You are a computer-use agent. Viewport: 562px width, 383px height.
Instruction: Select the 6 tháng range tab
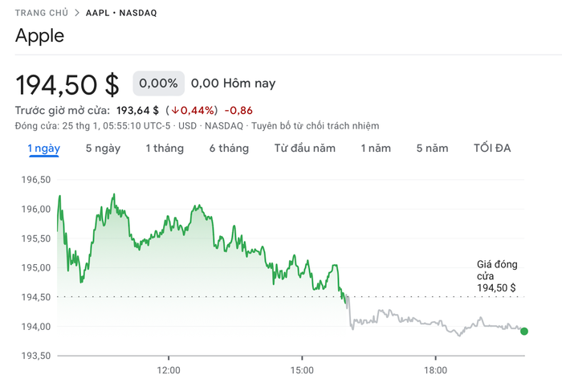pos(229,148)
